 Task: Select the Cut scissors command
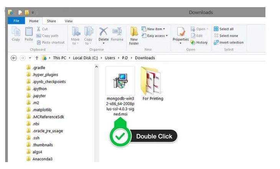coord(42,29)
